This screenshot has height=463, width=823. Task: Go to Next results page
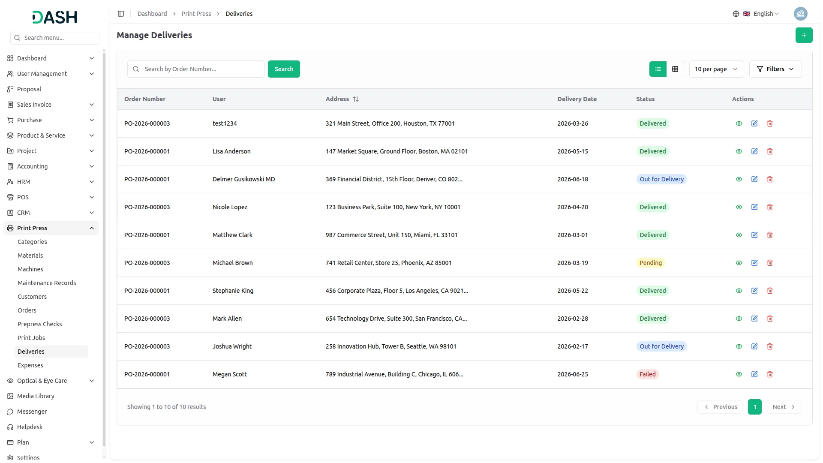coord(784,407)
